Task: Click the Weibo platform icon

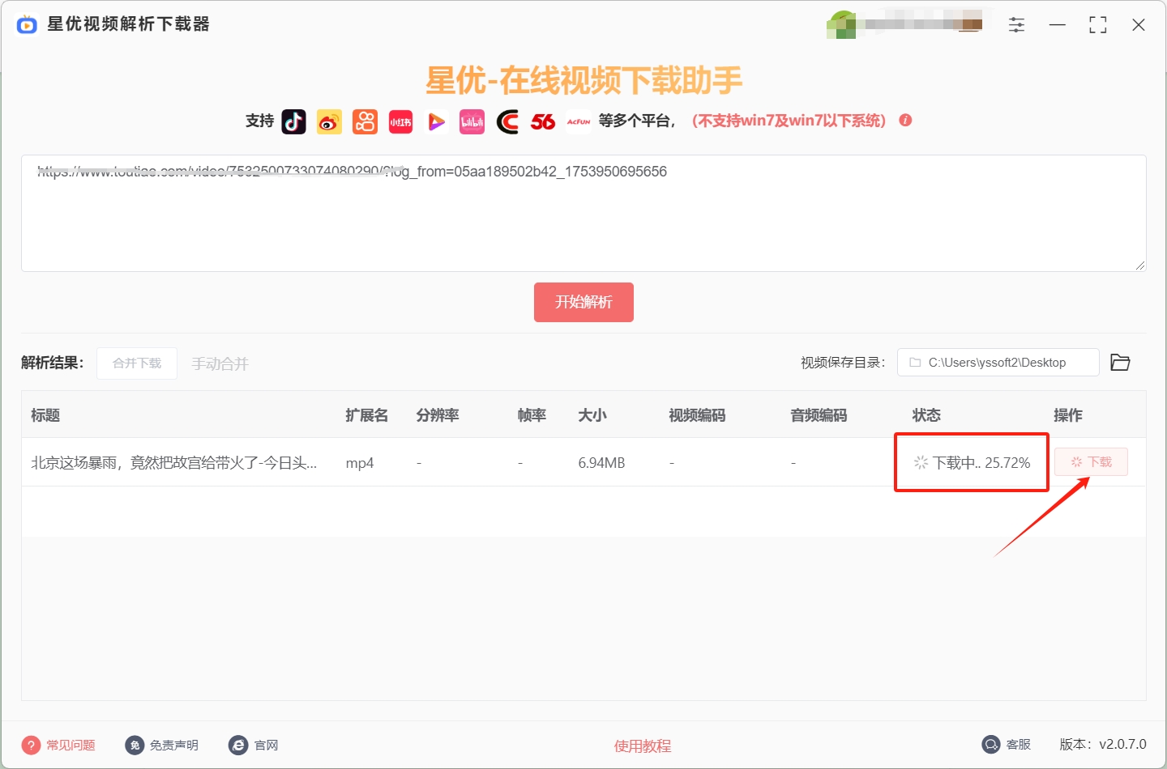Action: [329, 121]
